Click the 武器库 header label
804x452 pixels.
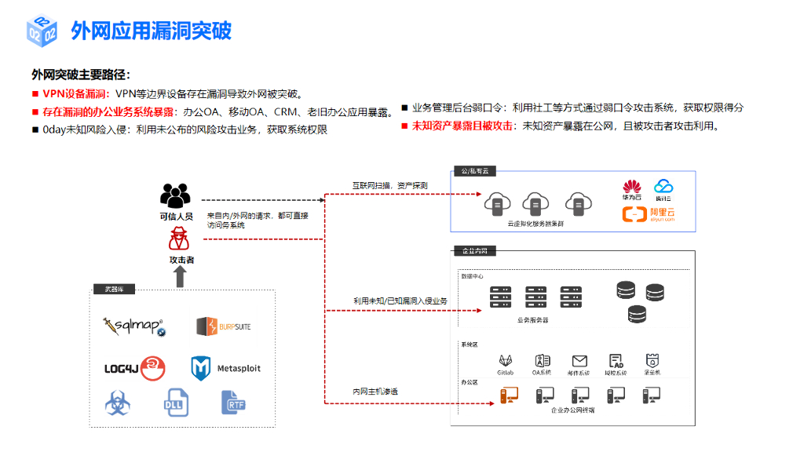tap(116, 290)
